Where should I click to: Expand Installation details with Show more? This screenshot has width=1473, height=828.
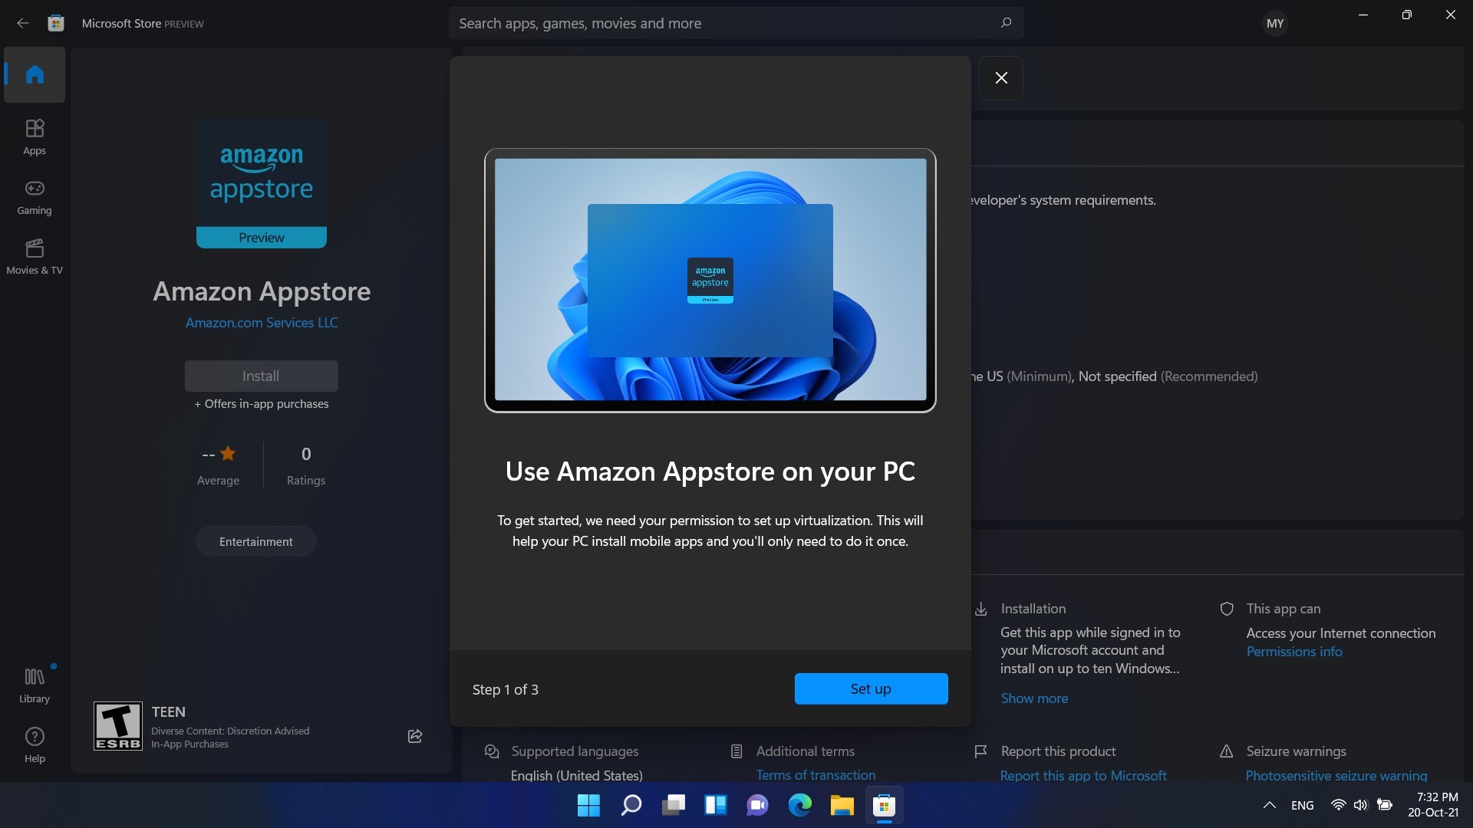tap(1034, 698)
